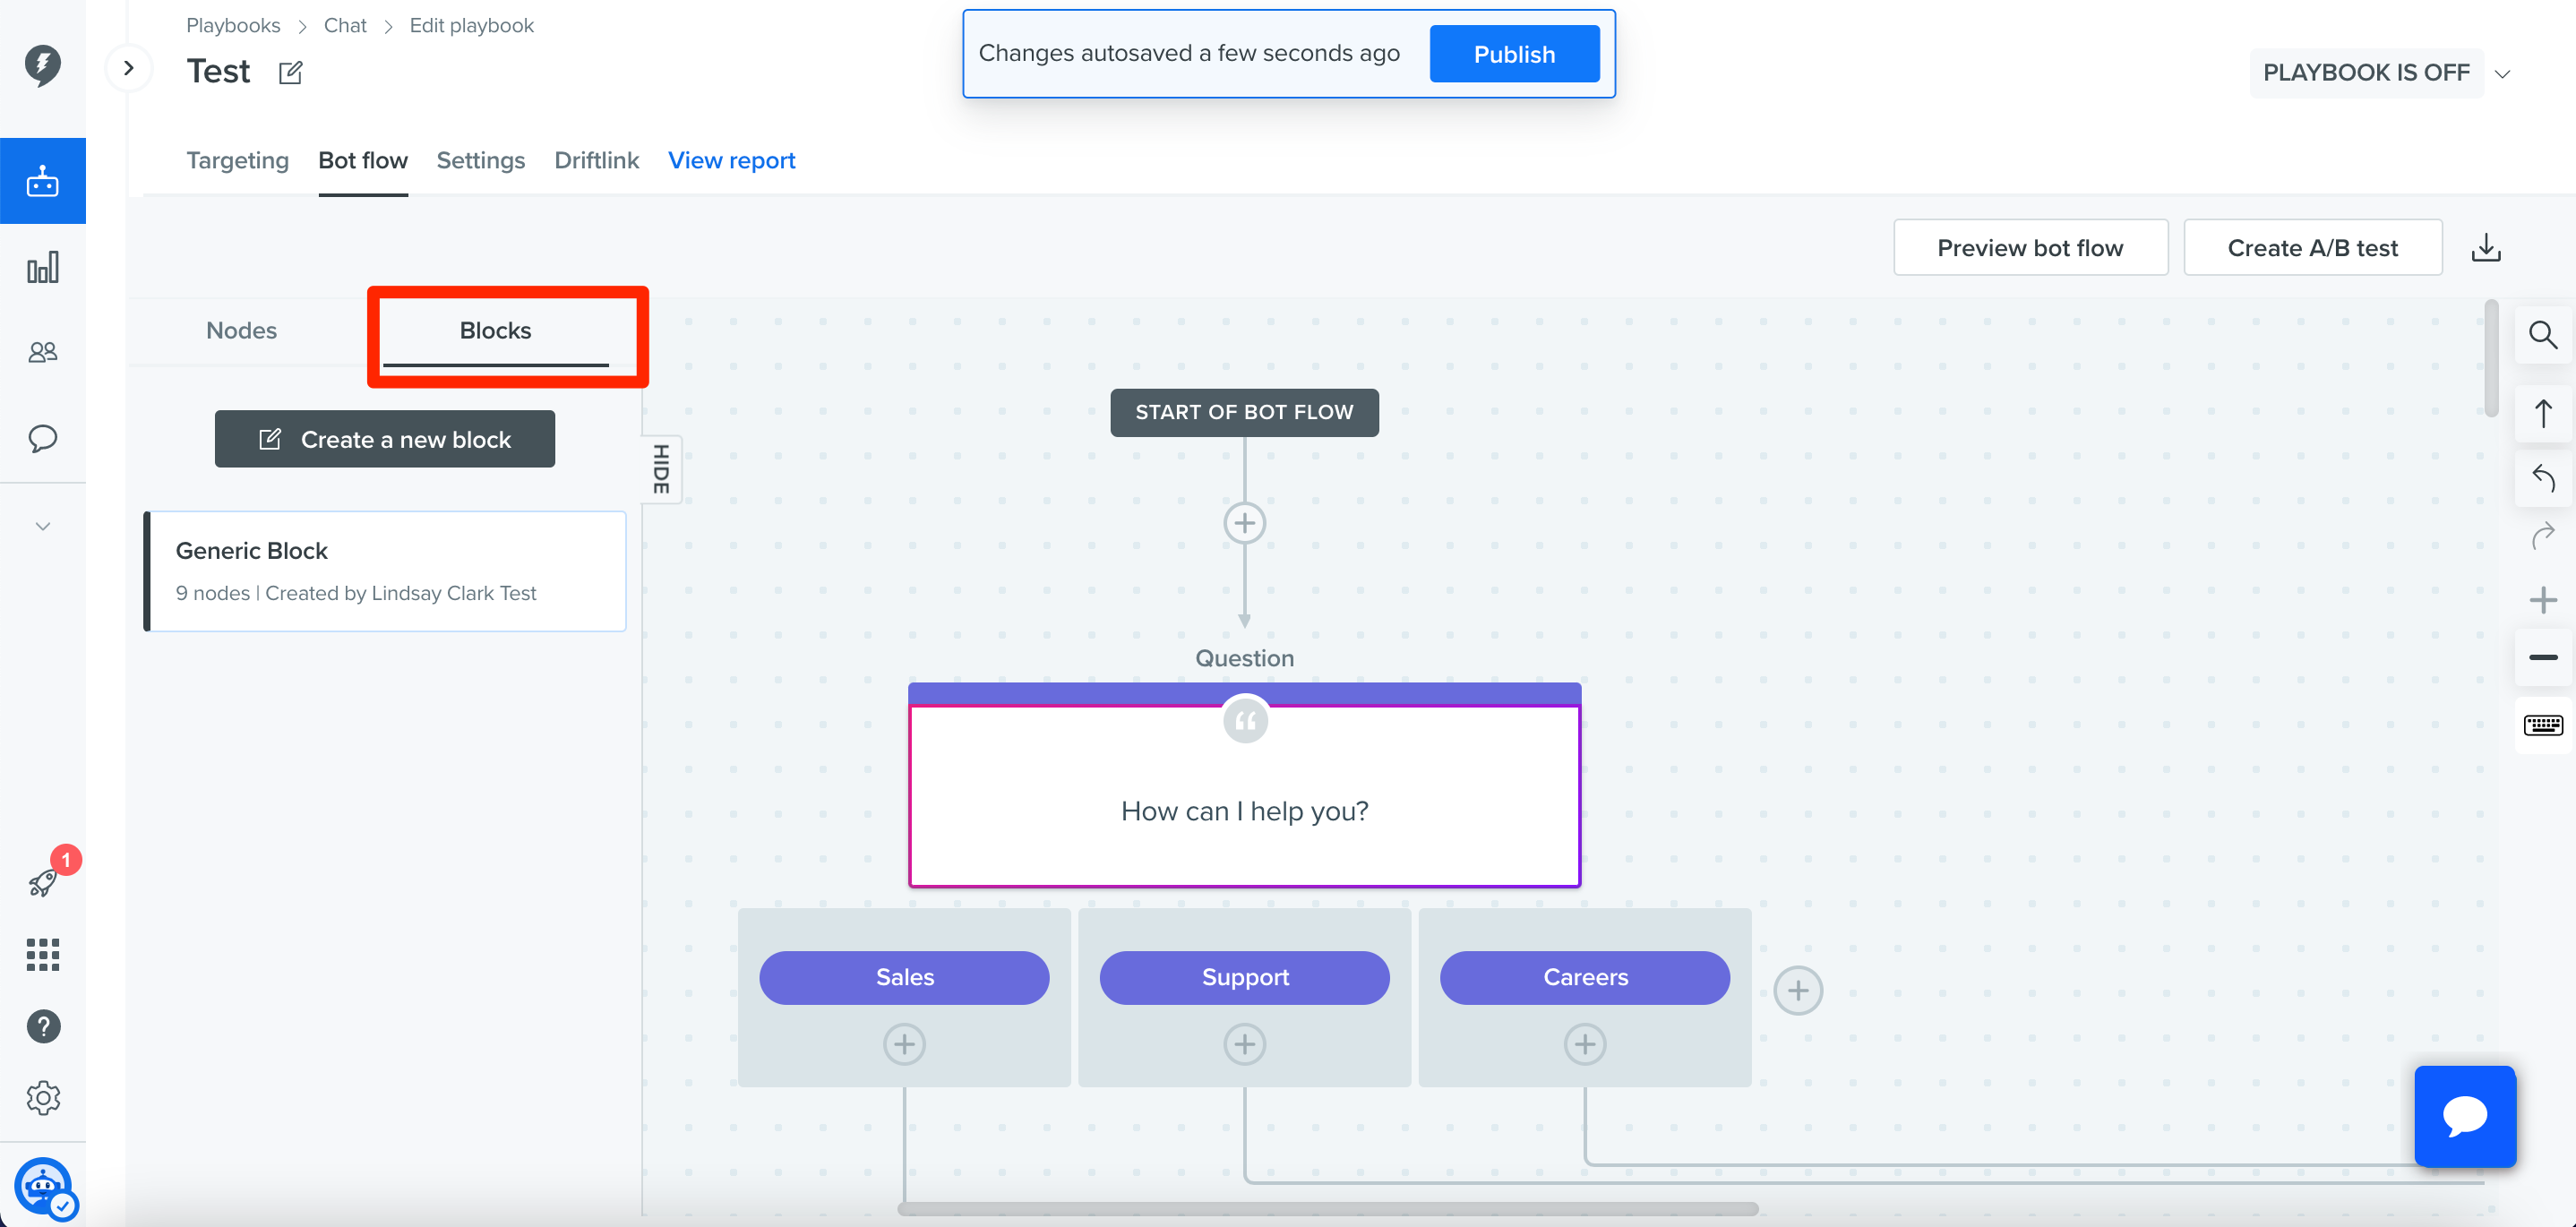Image resolution: width=2576 pixels, height=1227 pixels.
Task: Select the Sales response button
Action: (904, 977)
